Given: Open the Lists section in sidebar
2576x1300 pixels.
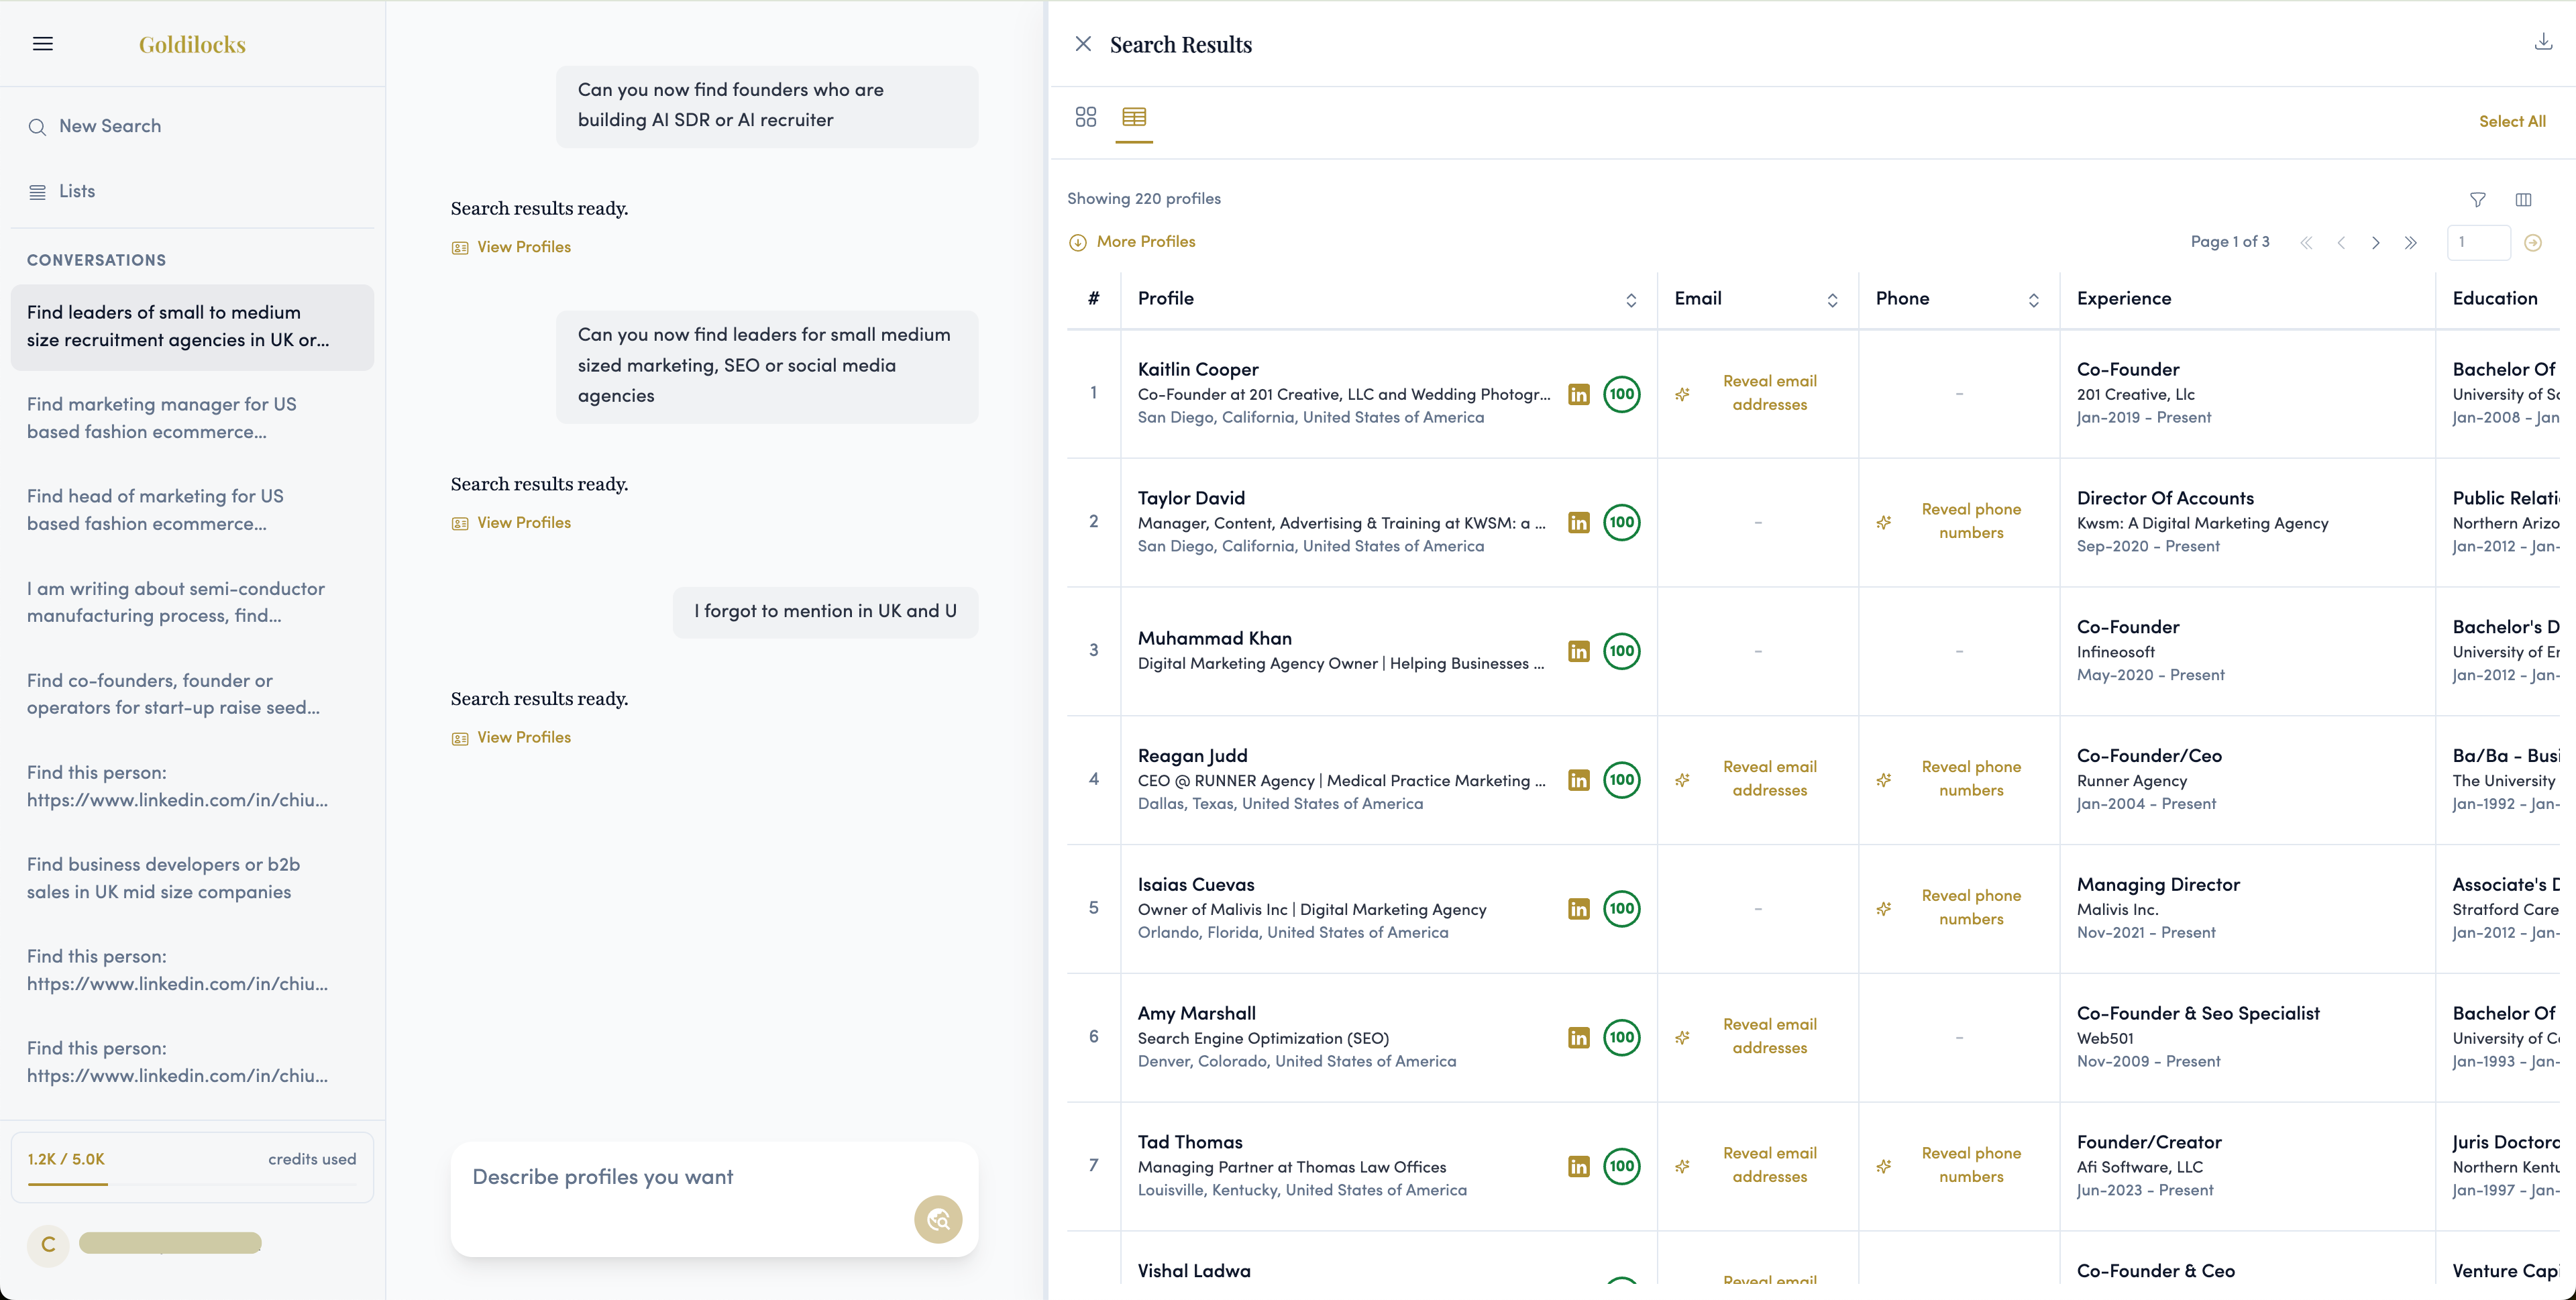Looking at the screenshot, I should (77, 190).
